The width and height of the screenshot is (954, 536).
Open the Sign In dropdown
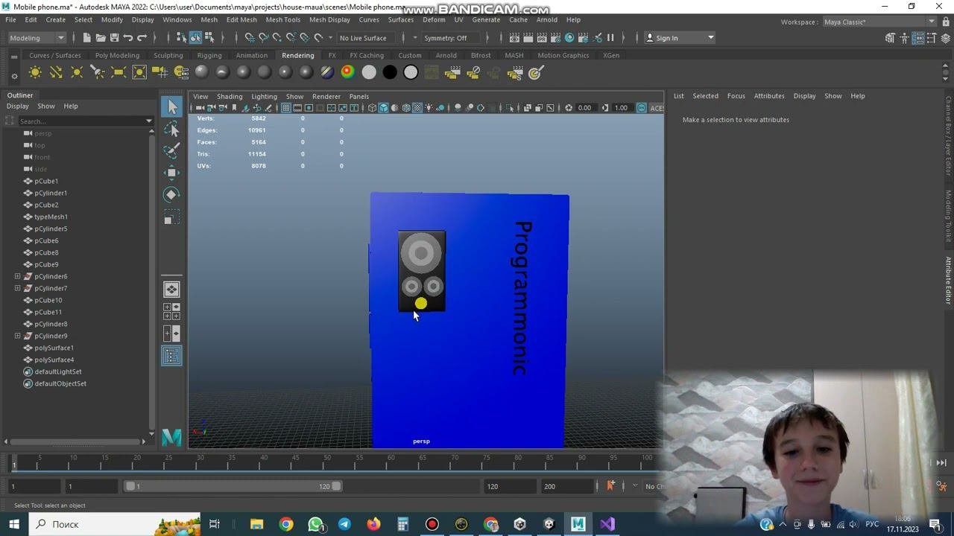pos(679,38)
